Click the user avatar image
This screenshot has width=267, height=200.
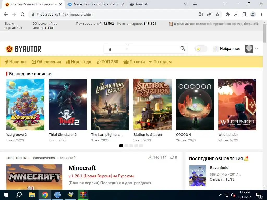point(249,49)
